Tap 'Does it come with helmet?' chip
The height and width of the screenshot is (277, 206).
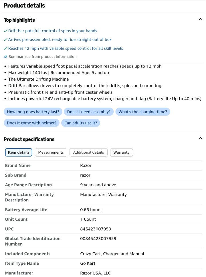[x=32, y=123]
